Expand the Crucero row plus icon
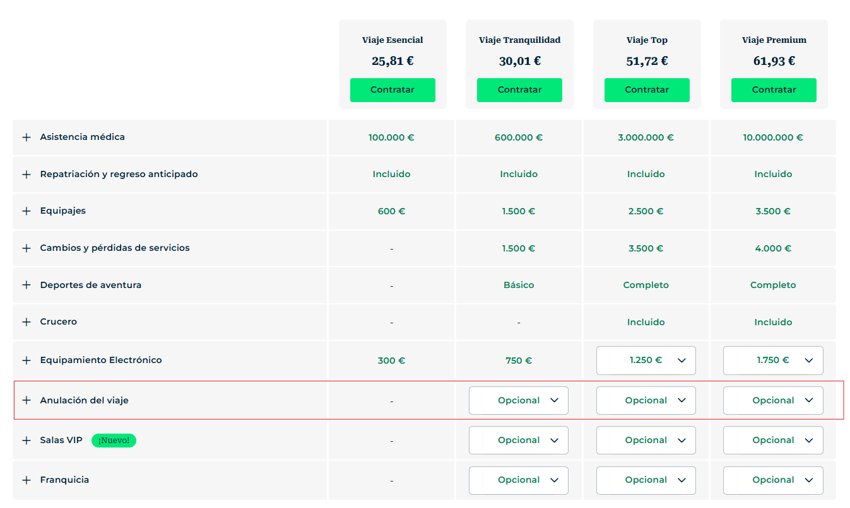This screenshot has width=850, height=508. pos(27,322)
